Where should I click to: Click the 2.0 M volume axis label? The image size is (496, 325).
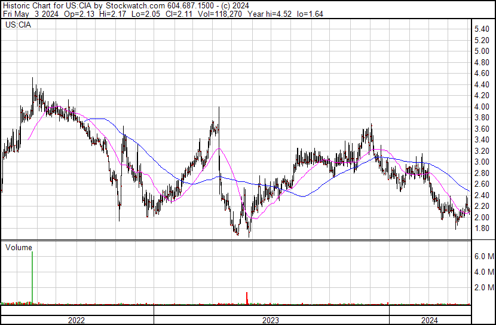coord(483,287)
